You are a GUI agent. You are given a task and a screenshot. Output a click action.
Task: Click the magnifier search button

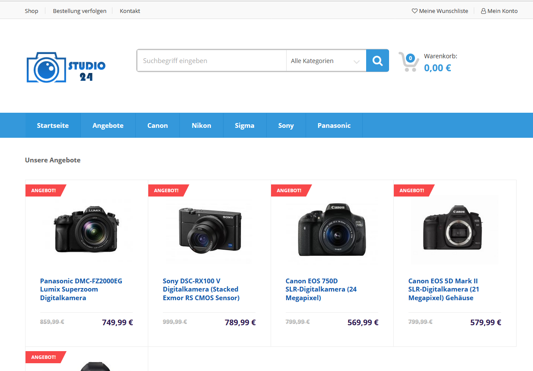(x=377, y=60)
